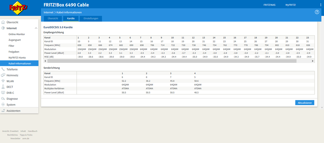Select the Kanäle tab
The height and width of the screenshot is (143, 324).
pos(71,18)
